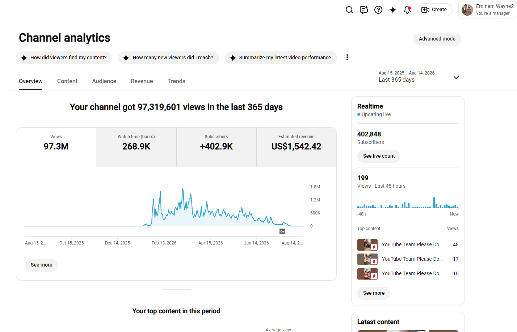The image size is (517, 332).
Task: Select the Estimated revenue metric card
Action: pos(297,147)
